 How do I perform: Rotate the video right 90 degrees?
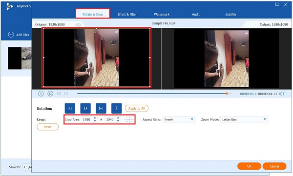pyautogui.click(x=85, y=108)
